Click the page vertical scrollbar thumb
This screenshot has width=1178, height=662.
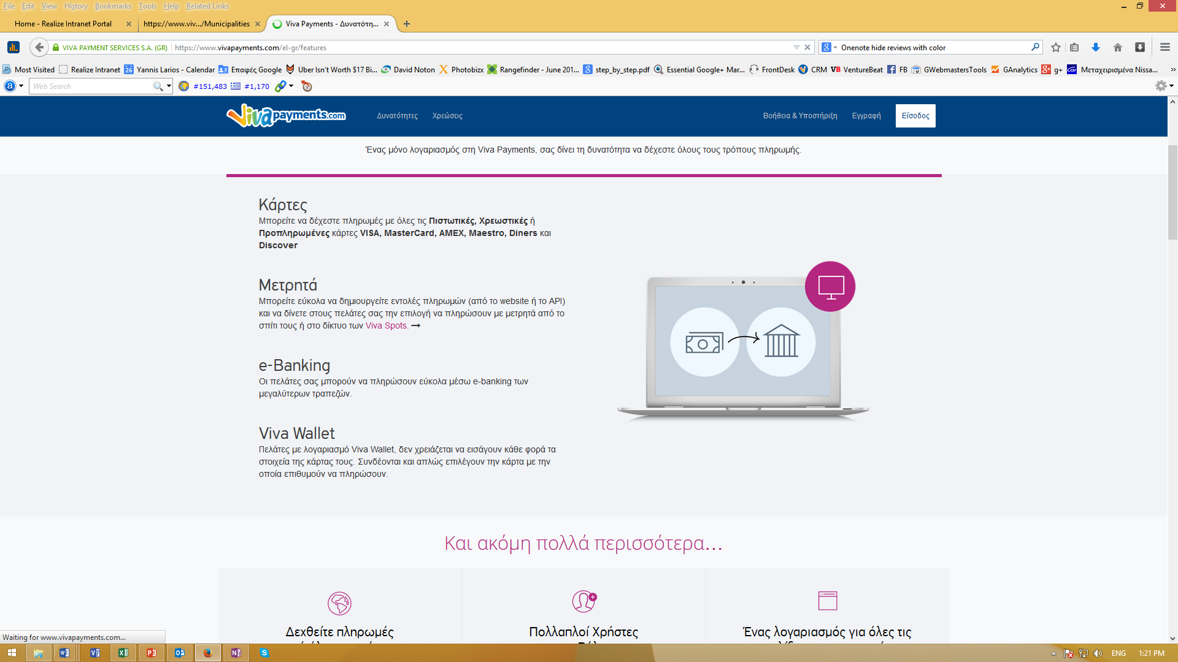(x=1172, y=192)
